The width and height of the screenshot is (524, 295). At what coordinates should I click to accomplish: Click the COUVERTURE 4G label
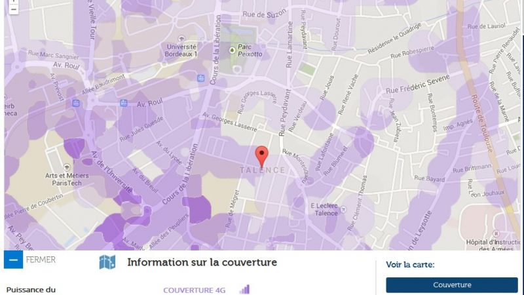click(x=194, y=290)
